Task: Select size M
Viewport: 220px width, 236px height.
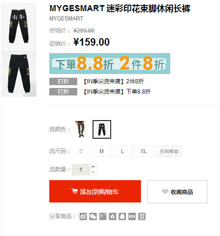Action: tap(102, 151)
